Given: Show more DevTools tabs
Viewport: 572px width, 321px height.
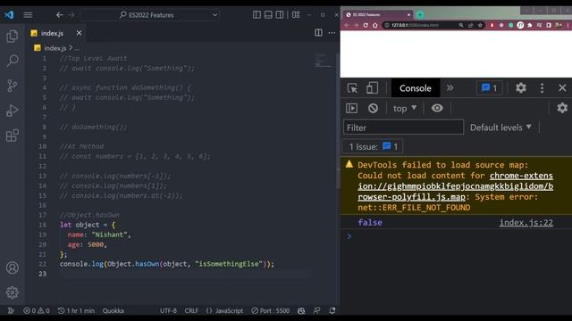Looking at the screenshot, I should pyautogui.click(x=450, y=88).
